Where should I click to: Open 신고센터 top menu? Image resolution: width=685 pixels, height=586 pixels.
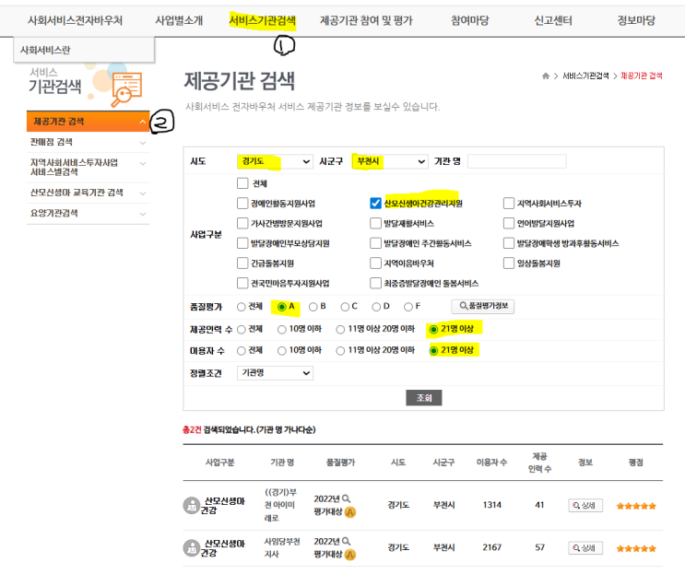[553, 20]
